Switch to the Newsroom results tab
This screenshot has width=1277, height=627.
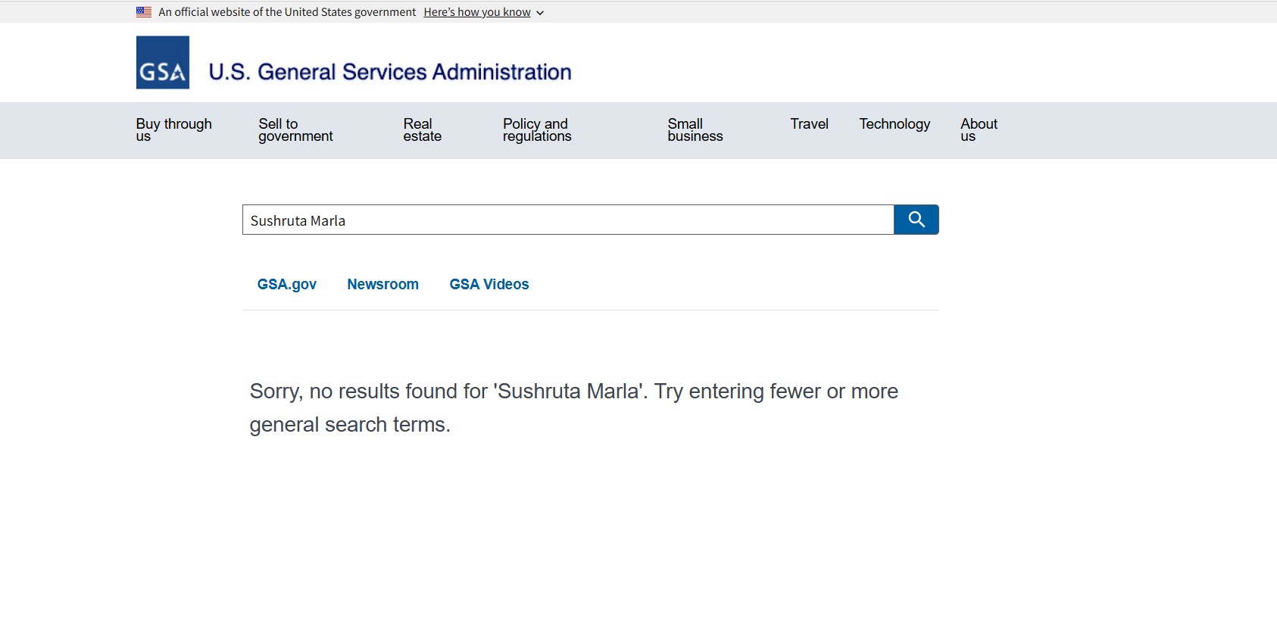click(382, 285)
